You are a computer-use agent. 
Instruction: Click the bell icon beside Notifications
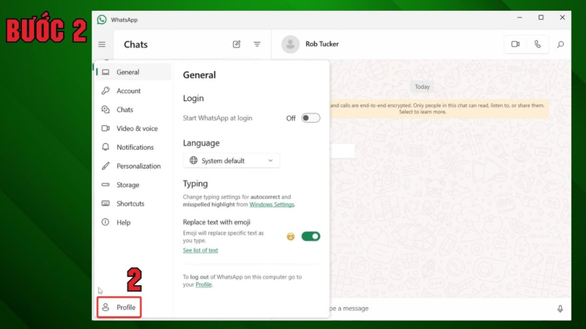[105, 147]
